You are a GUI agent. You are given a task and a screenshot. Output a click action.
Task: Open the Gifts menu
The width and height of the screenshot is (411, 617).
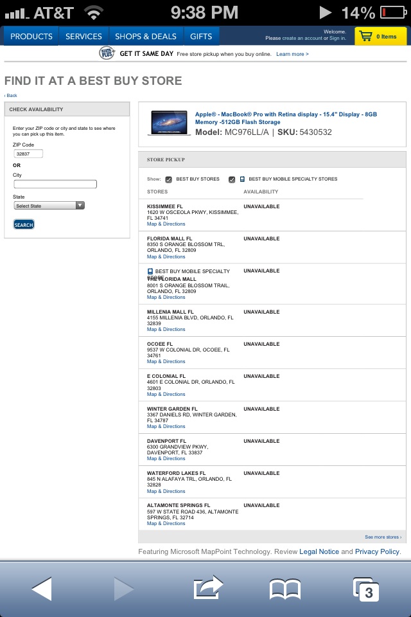pyautogui.click(x=201, y=36)
